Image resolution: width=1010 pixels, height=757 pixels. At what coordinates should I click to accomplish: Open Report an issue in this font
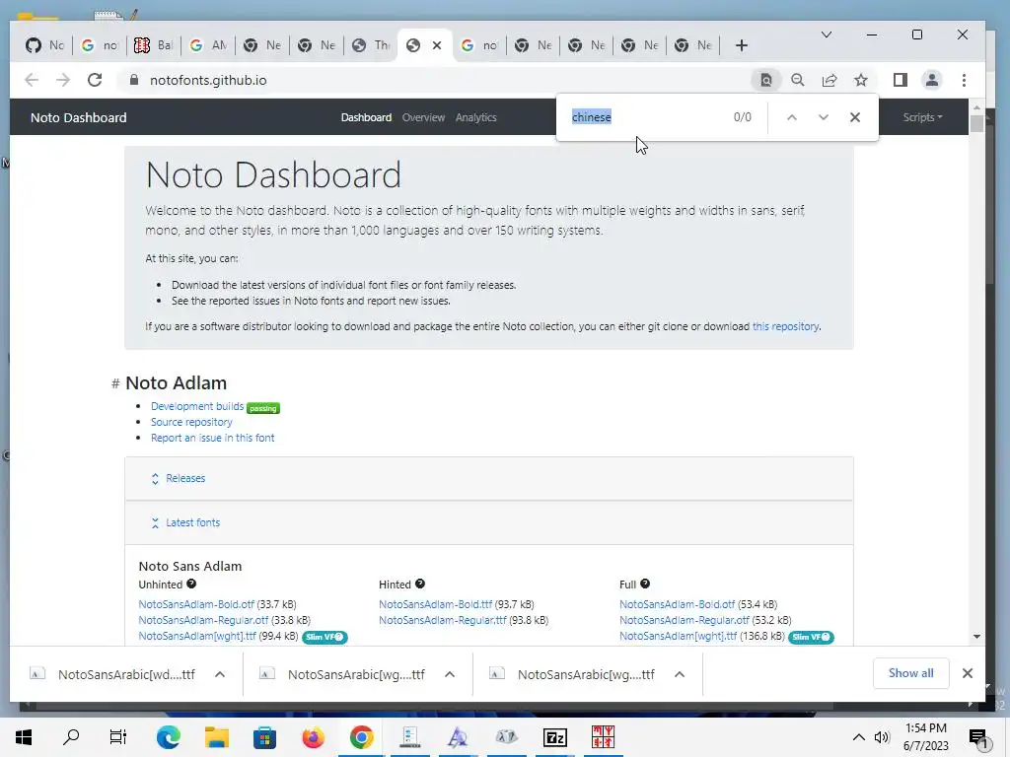tap(213, 438)
